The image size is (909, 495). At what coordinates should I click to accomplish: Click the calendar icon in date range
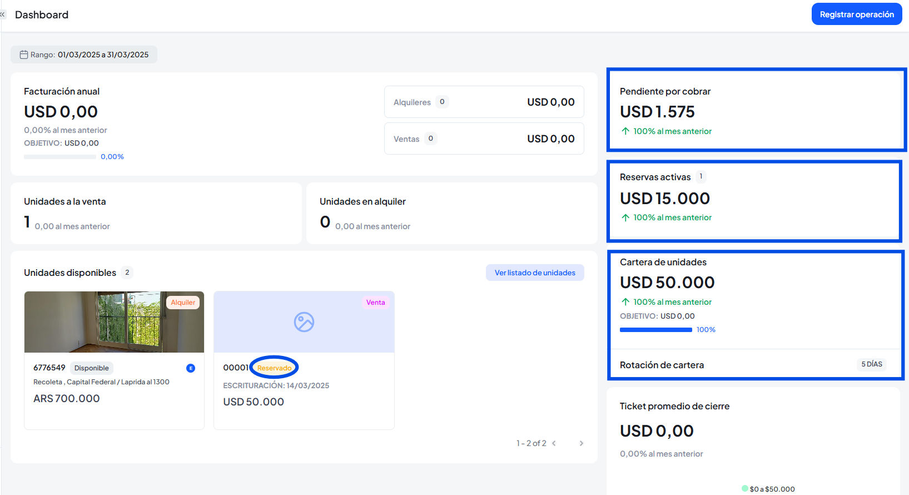pos(24,55)
